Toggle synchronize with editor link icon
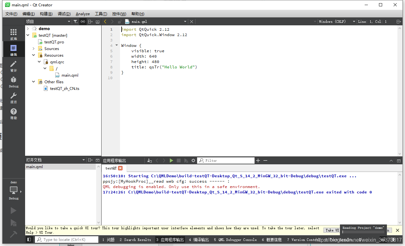Screen dimensions: 405x246 (83, 22)
